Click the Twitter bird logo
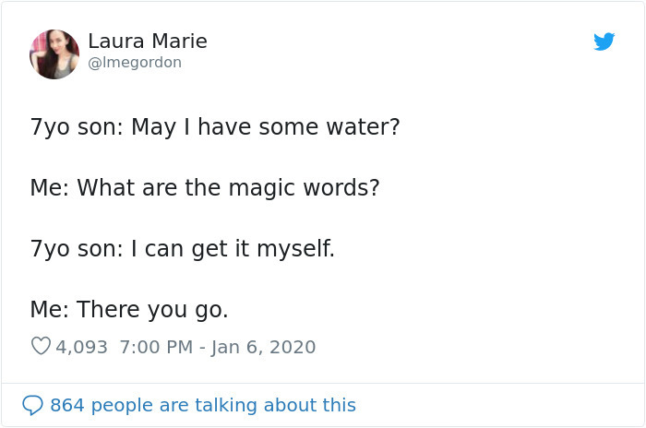 pos(604,42)
